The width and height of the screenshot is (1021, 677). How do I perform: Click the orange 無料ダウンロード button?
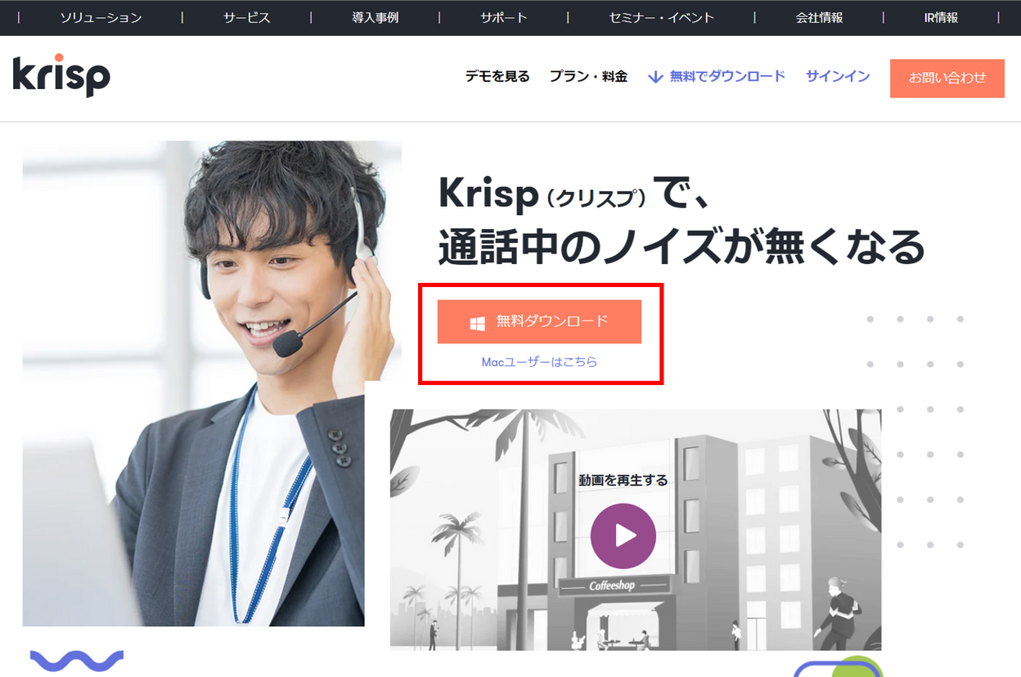539,321
